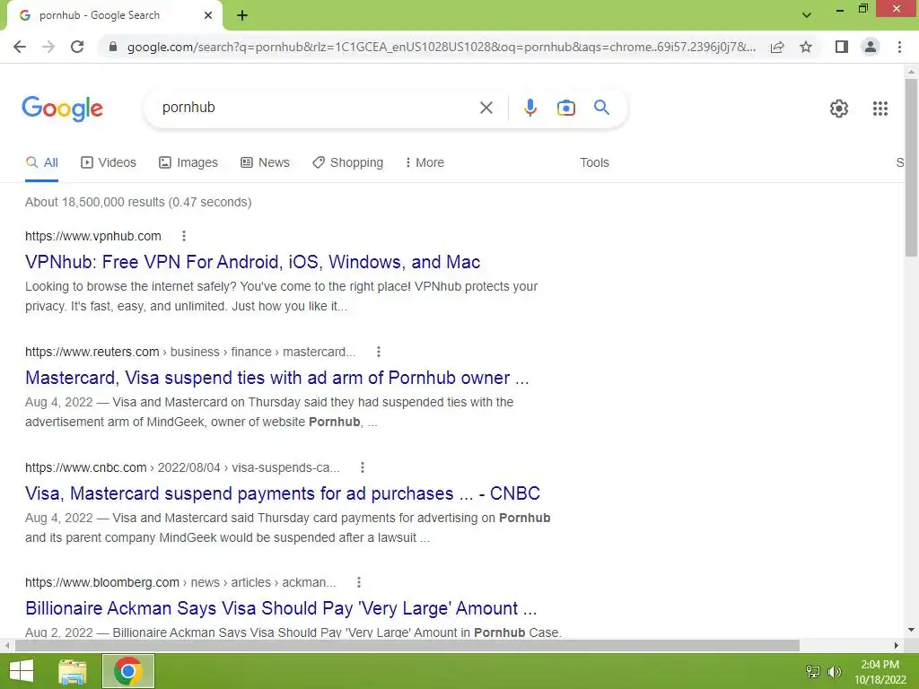Open Google apps grid
The width and height of the screenshot is (919, 689).
(x=880, y=109)
